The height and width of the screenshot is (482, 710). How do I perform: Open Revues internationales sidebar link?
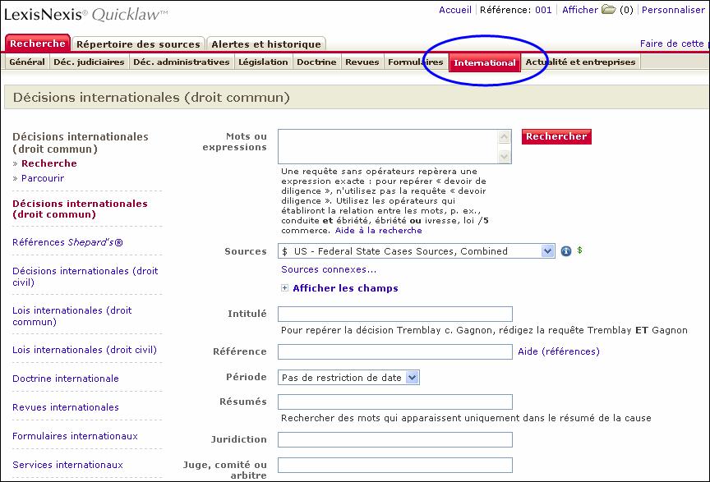pos(66,407)
